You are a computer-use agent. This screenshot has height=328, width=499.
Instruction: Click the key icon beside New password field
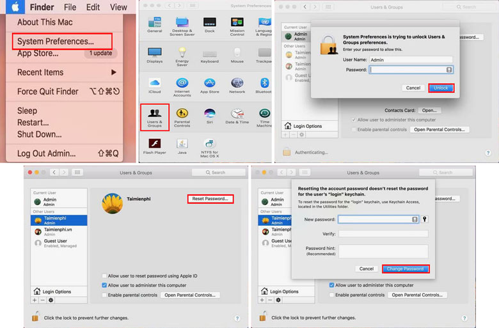[x=425, y=219]
